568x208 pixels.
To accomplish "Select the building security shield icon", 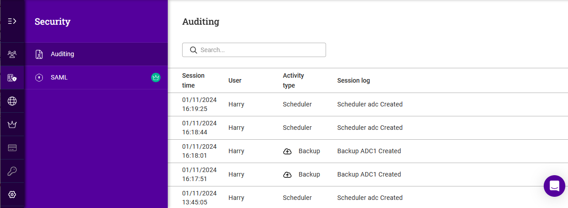I will 12,78.
